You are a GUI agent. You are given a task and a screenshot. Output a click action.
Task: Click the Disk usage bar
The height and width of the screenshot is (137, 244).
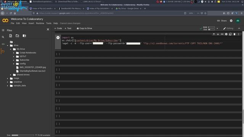click(x=23, y=135)
